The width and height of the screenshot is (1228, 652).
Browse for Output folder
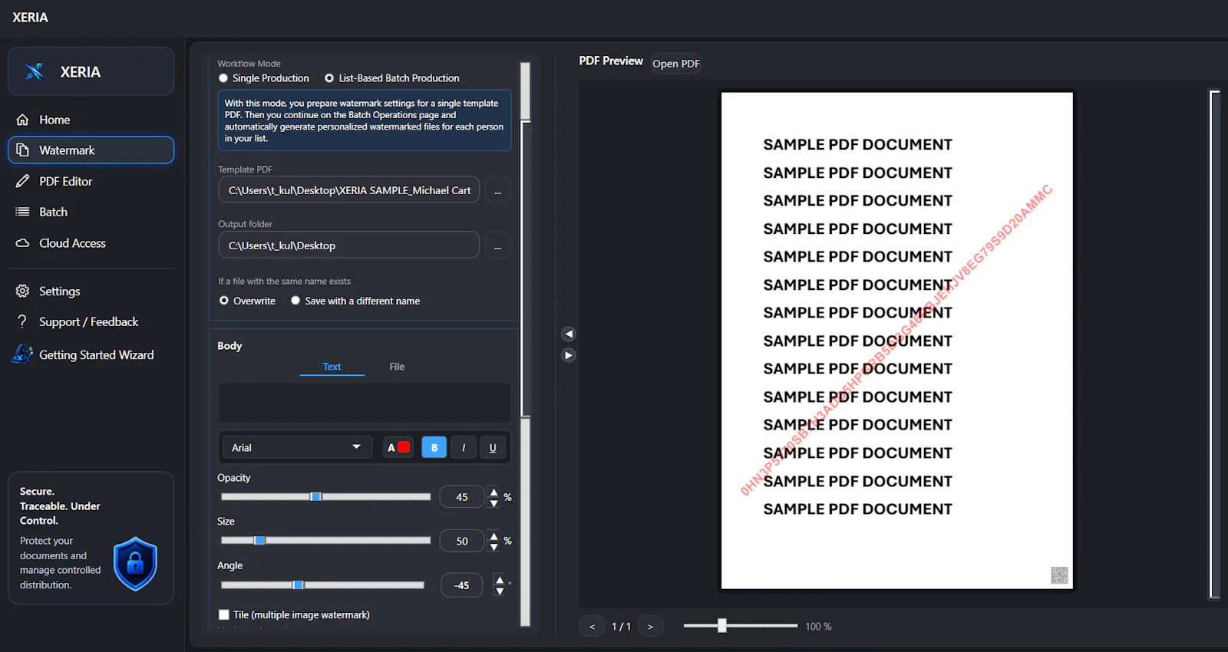(497, 245)
